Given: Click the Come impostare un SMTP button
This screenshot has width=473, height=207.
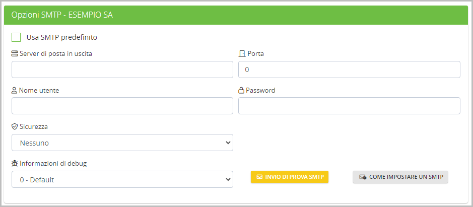Looking at the screenshot, I should (x=400, y=177).
